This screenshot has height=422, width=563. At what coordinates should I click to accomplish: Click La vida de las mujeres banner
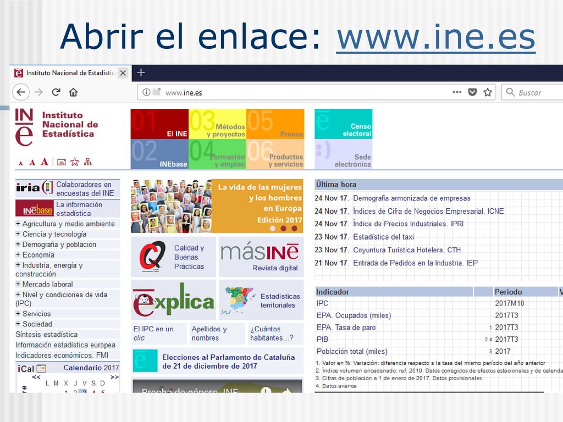pyautogui.click(x=217, y=206)
